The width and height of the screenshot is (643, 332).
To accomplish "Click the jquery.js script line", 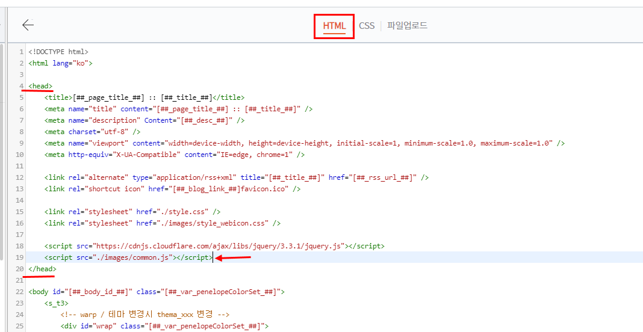I will click(x=214, y=246).
